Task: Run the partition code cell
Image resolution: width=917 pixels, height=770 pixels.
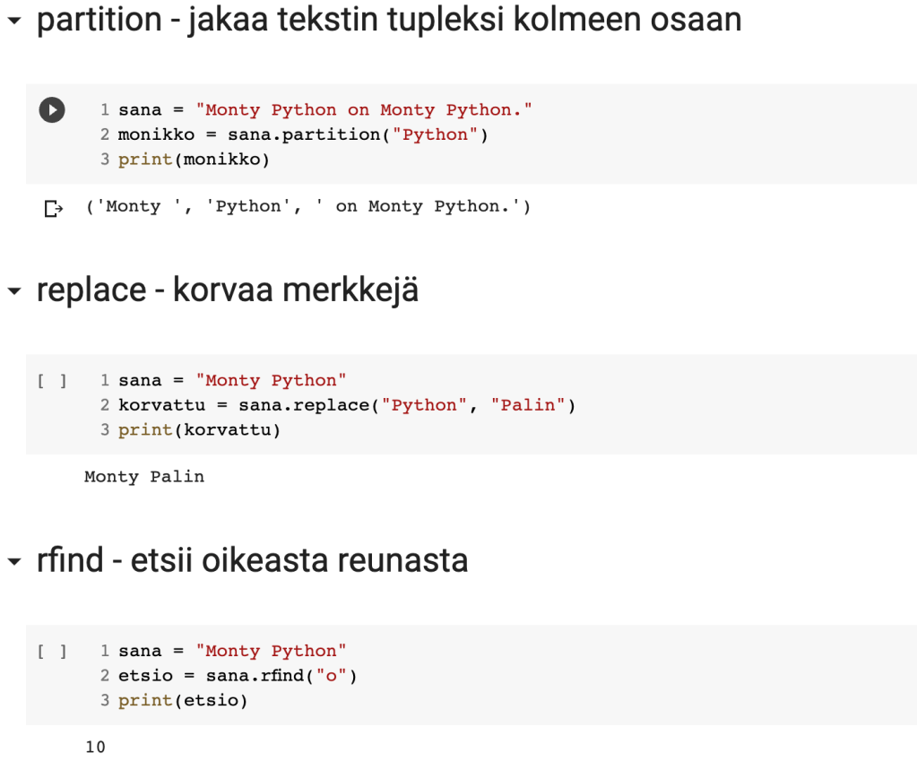Action: [x=52, y=110]
